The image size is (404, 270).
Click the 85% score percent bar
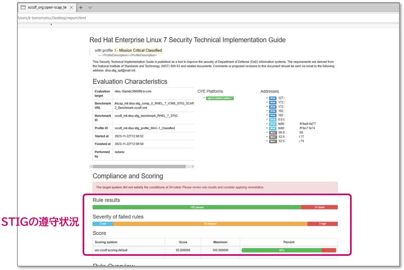289,250
